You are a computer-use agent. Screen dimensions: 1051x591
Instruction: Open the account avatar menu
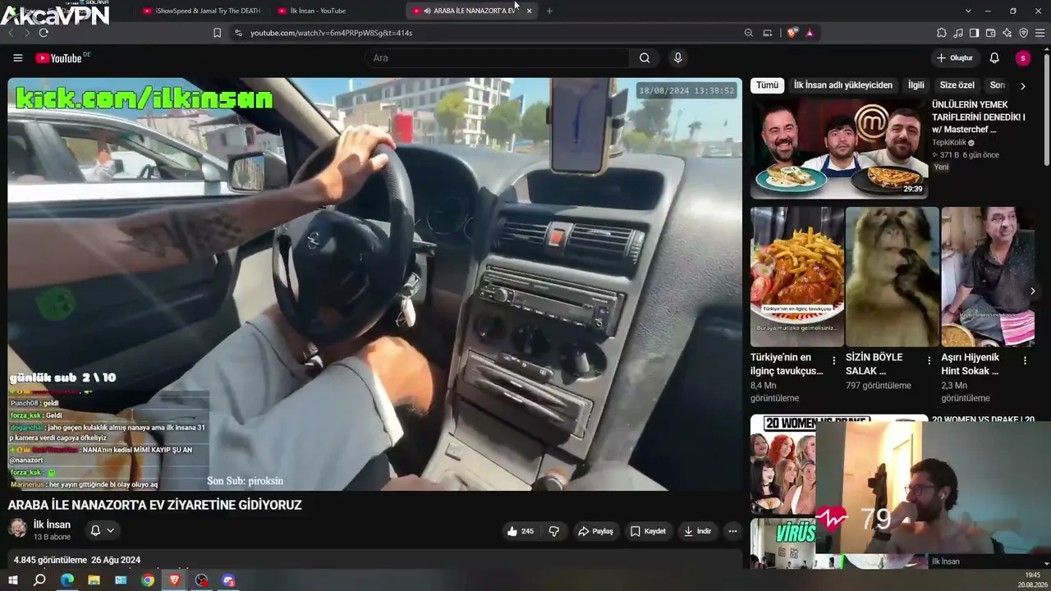(1022, 58)
